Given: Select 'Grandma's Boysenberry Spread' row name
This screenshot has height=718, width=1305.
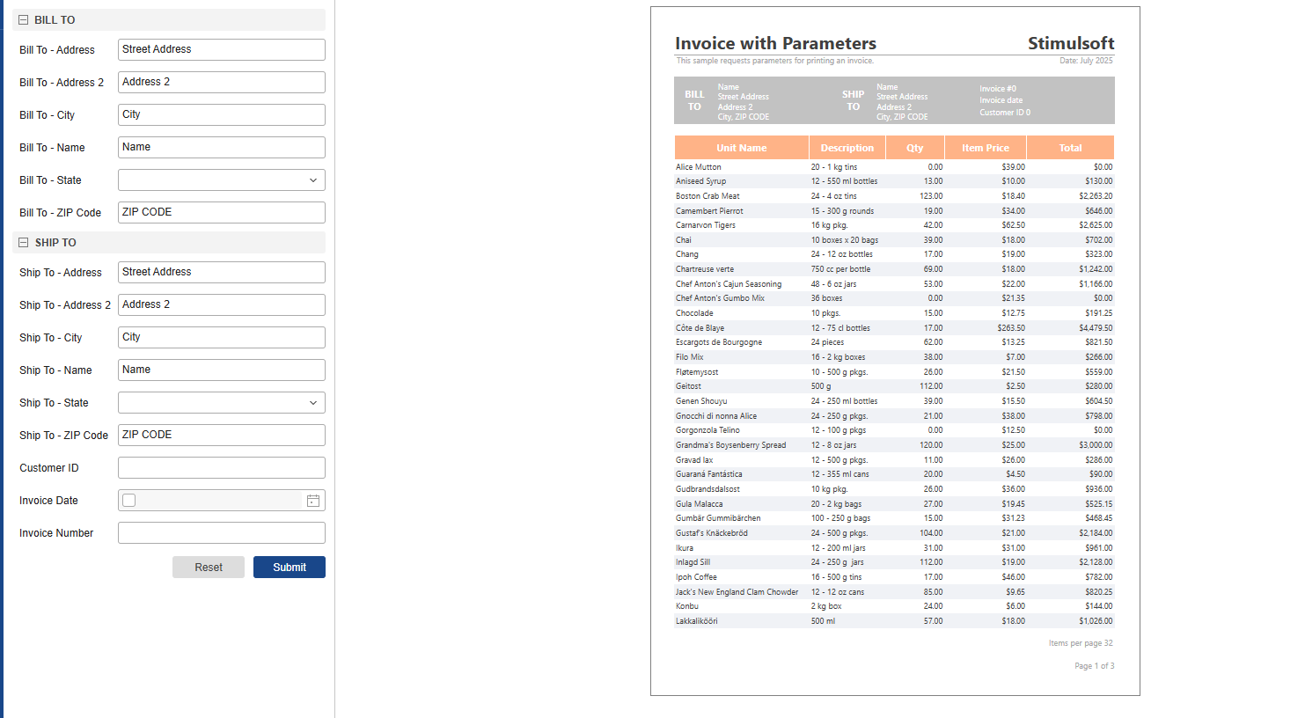Looking at the screenshot, I should click(731, 445).
